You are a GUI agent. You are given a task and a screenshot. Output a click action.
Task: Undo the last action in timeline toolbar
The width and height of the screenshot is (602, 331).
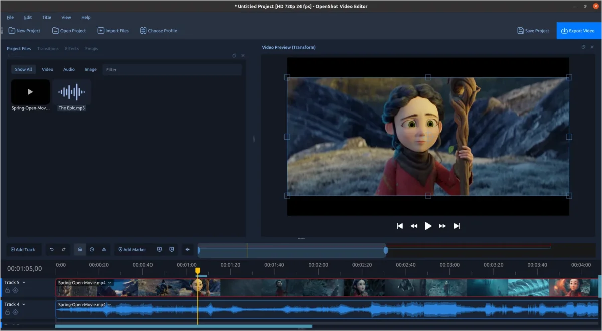pos(52,249)
